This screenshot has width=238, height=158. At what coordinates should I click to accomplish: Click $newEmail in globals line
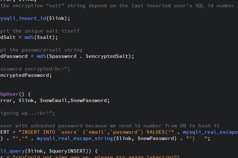point(53,100)
